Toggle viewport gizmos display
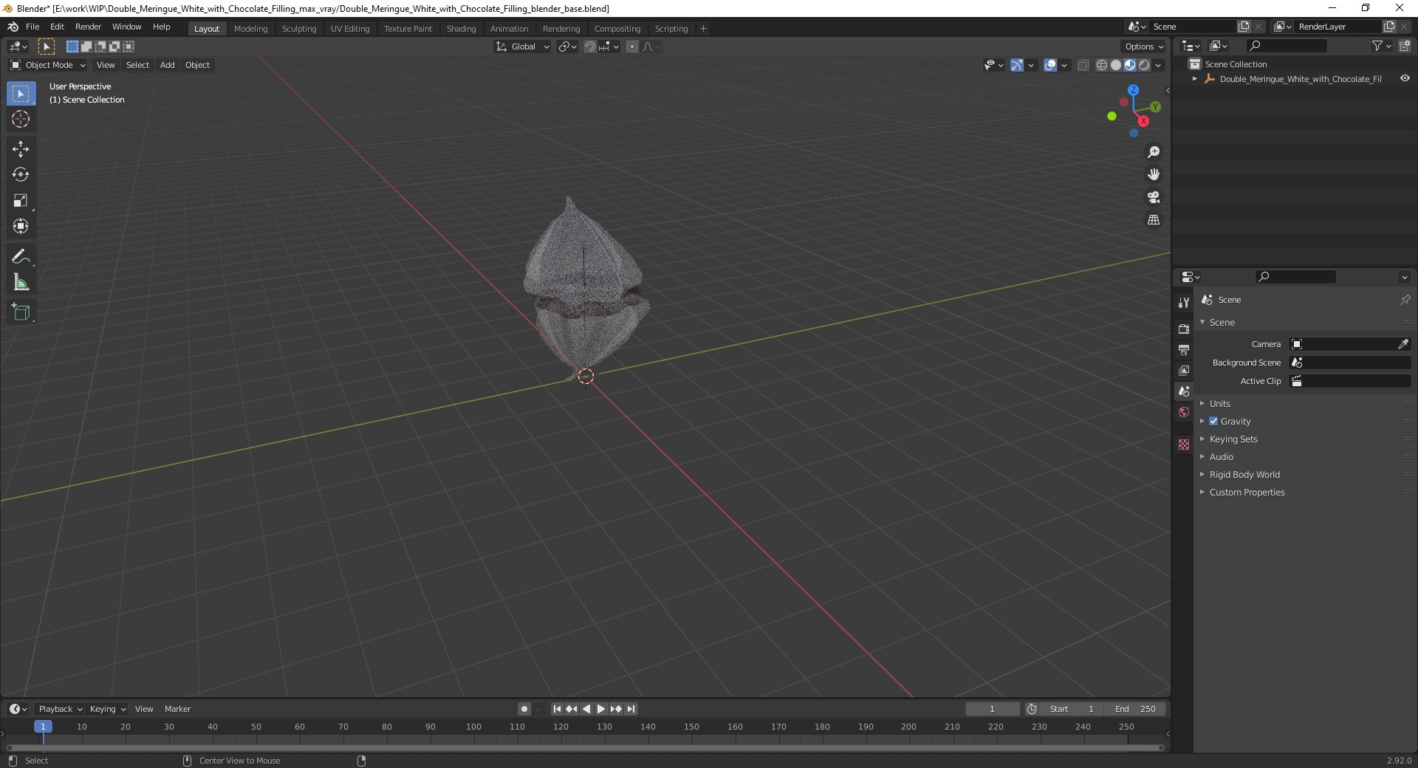Viewport: 1418px width, 768px height. tap(1017, 65)
